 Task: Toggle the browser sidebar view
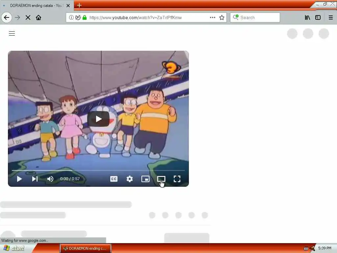point(318,17)
